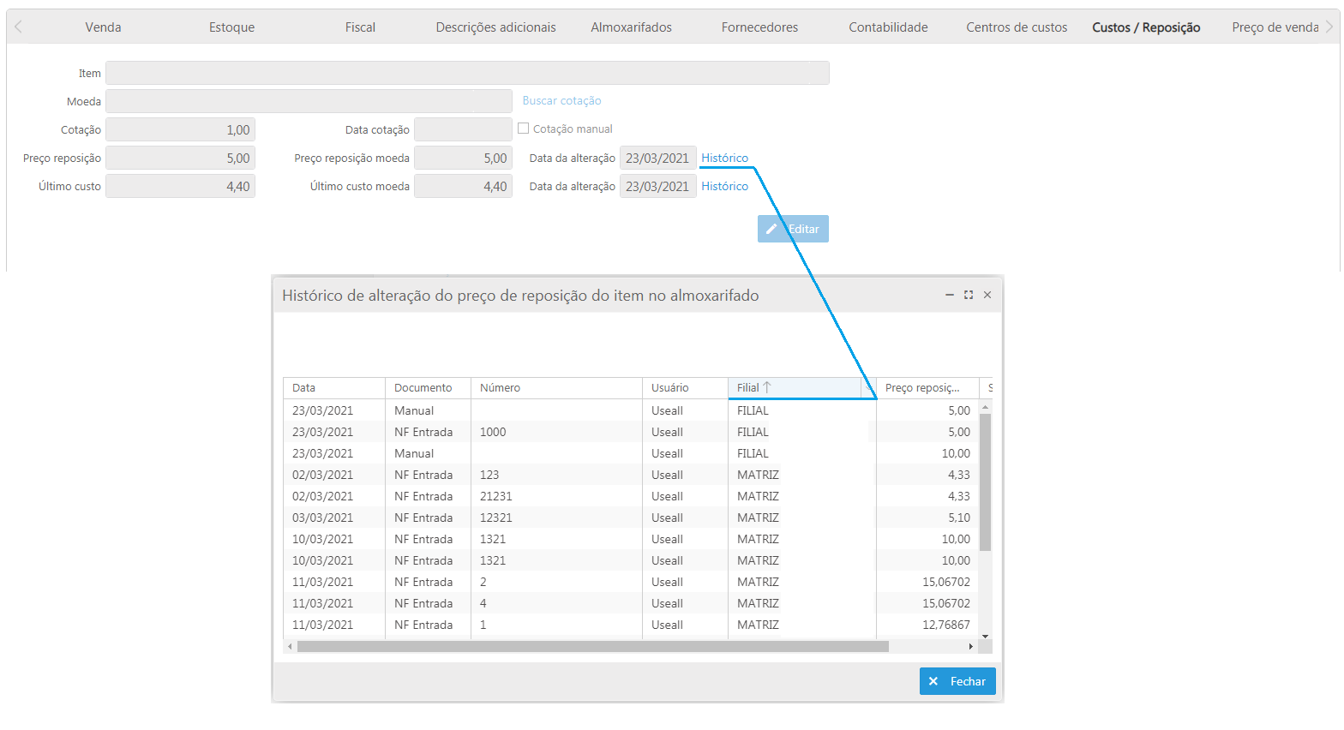Click the Cotação value field
This screenshot has height=730, width=1344.
click(x=180, y=129)
